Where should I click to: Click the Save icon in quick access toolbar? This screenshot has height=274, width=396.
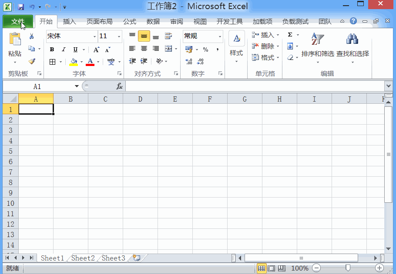click(20, 6)
